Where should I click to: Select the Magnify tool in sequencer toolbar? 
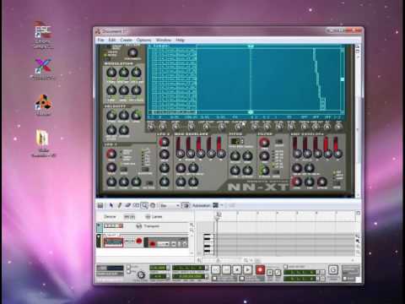tap(144, 205)
